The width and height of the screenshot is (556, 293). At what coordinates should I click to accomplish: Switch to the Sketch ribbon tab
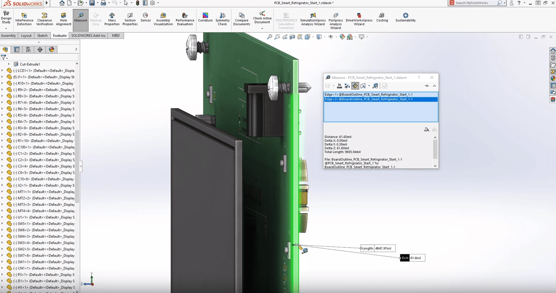[x=42, y=36]
